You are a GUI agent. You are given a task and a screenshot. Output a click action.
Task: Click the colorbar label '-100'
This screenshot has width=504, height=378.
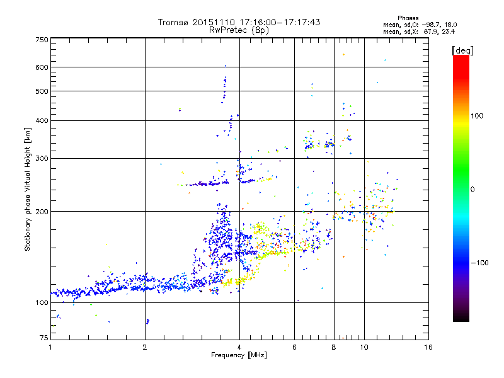point(480,263)
